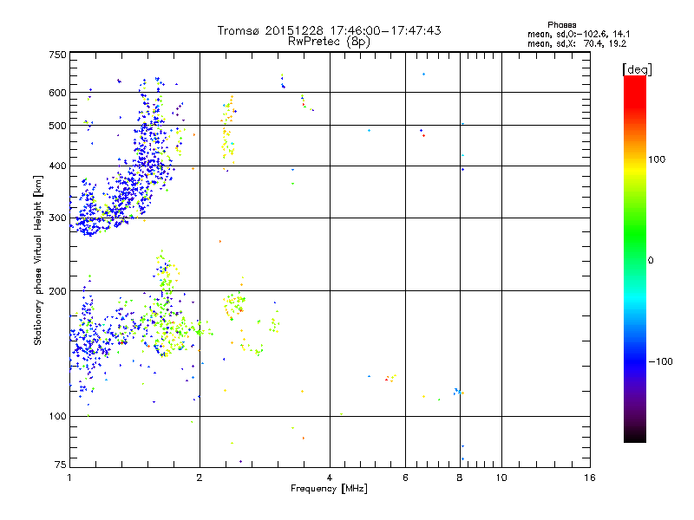This screenshot has width=694, height=520.
Task: Click the '200' y-axis tick label
Action: [x=57, y=291]
